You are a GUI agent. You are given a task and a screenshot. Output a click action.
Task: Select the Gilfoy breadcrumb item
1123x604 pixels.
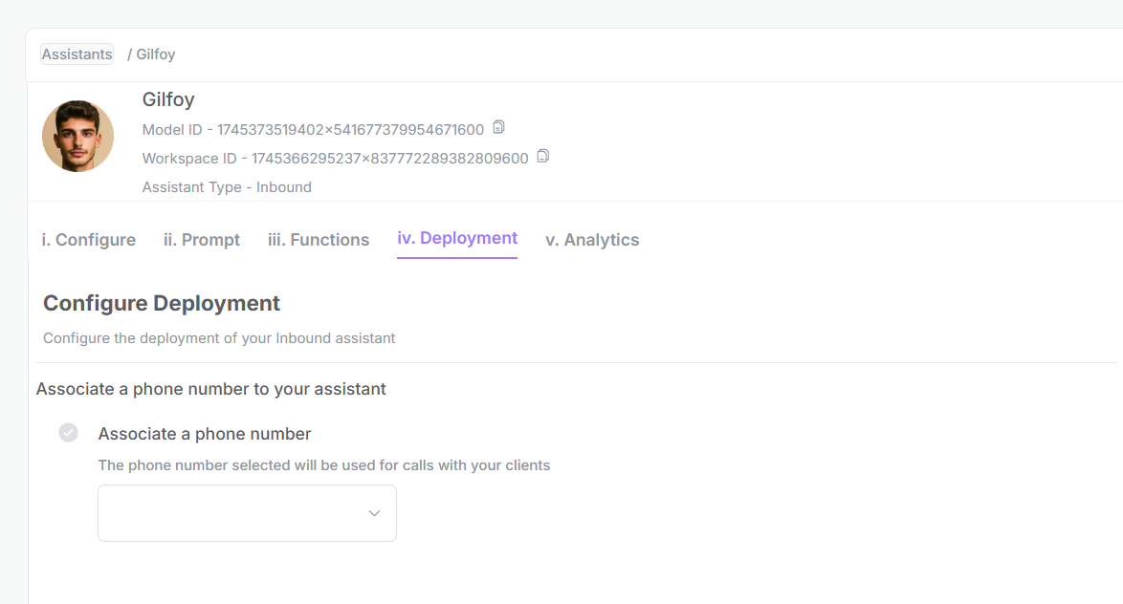155,54
